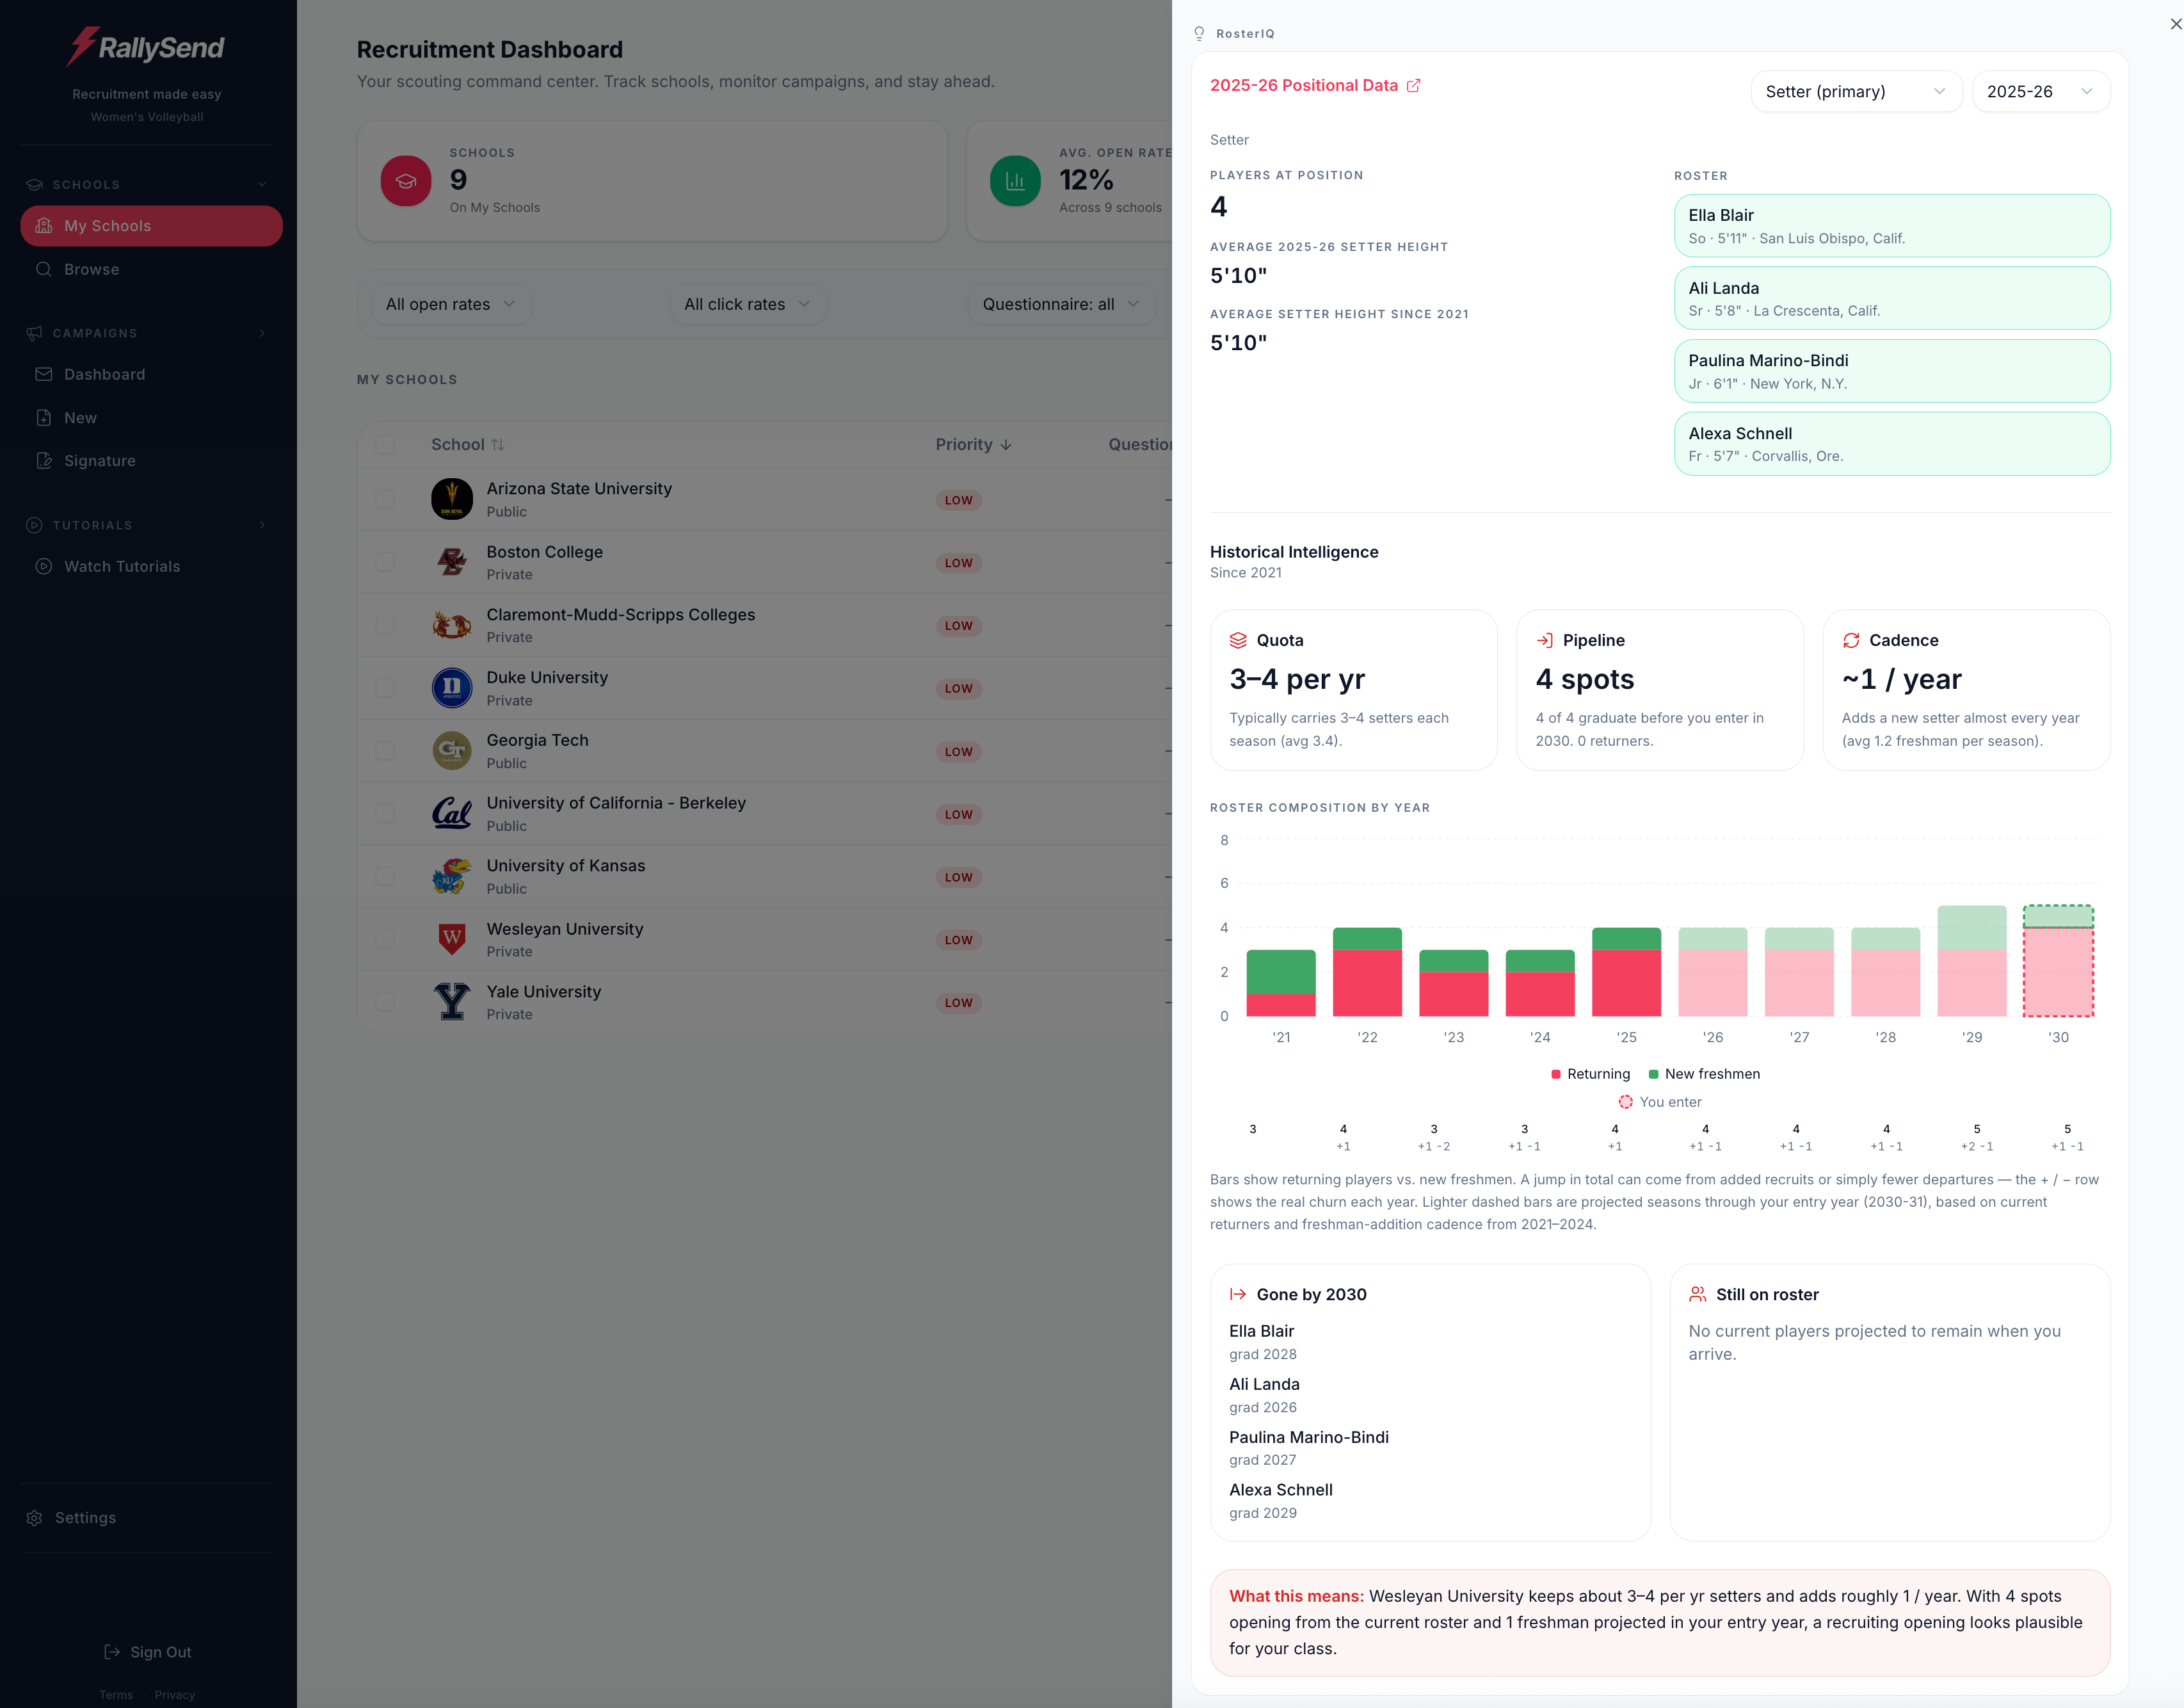The image size is (2184, 1708).
Task: Check the Wesleyan University row checkbox
Action: click(385, 939)
